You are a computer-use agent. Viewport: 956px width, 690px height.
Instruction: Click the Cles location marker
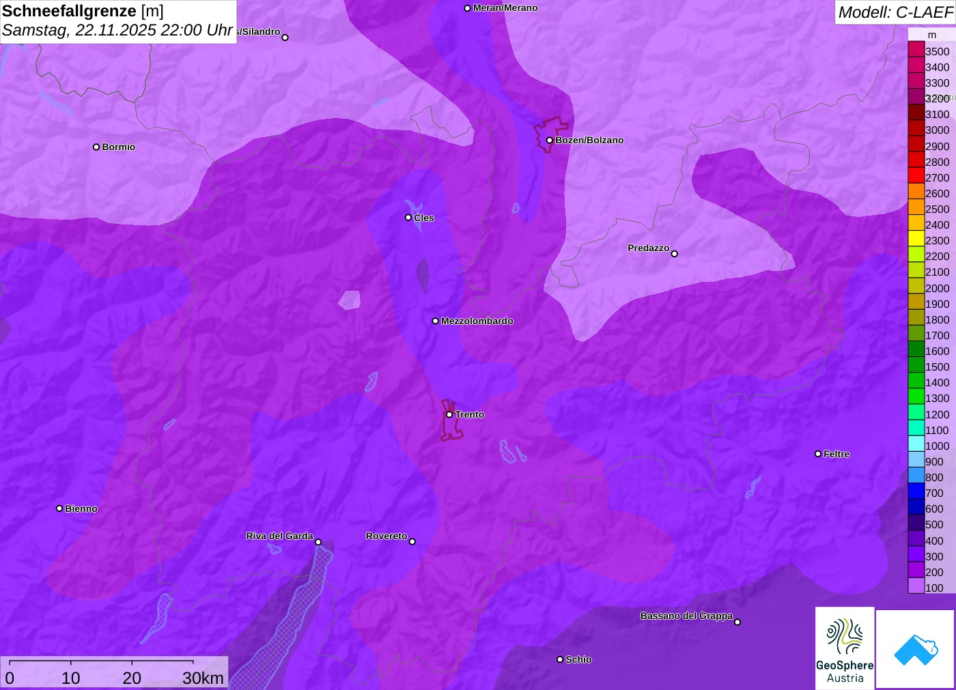point(408,218)
